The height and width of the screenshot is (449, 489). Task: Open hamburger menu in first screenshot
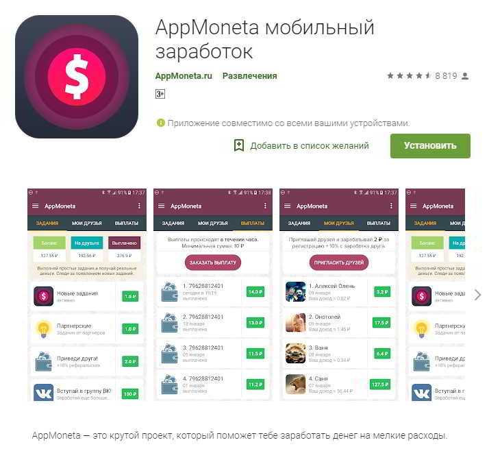[35, 206]
